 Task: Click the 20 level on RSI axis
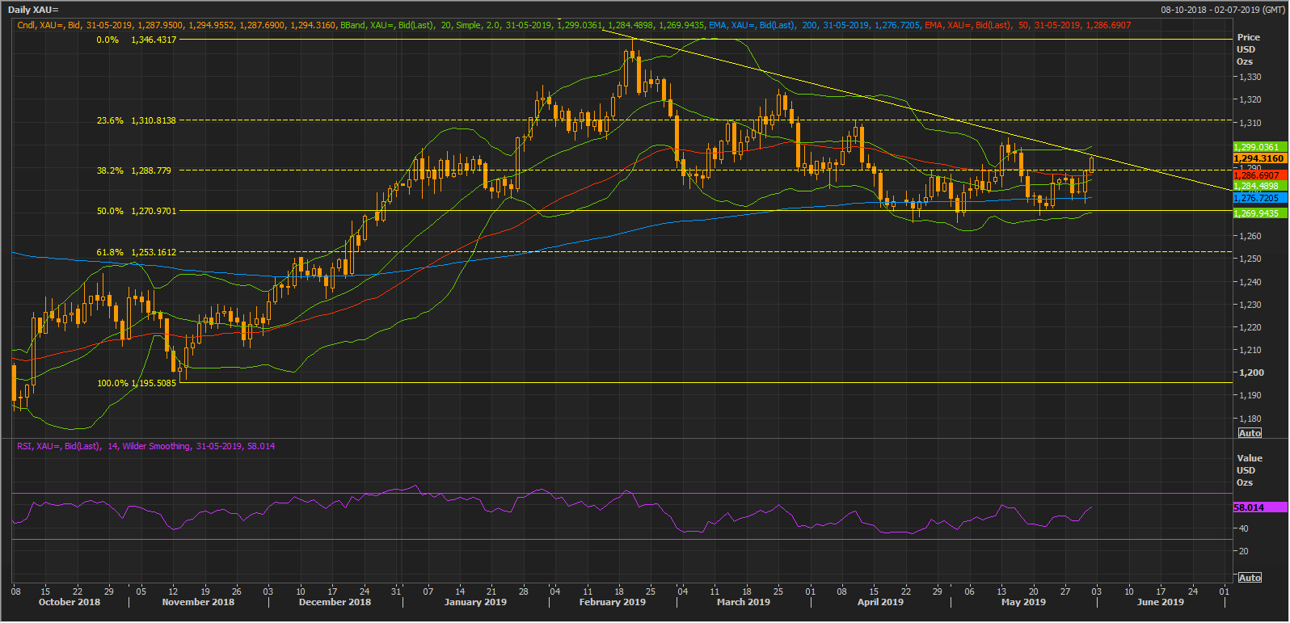tap(1244, 551)
